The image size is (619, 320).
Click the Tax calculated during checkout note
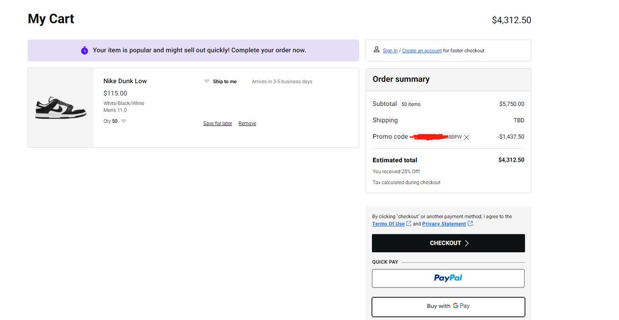pyautogui.click(x=406, y=182)
